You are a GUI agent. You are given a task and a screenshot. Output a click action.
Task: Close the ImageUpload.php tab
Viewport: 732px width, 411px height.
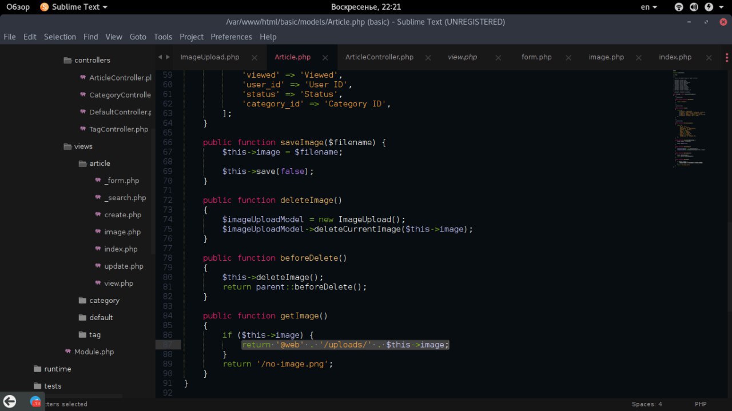click(254, 58)
